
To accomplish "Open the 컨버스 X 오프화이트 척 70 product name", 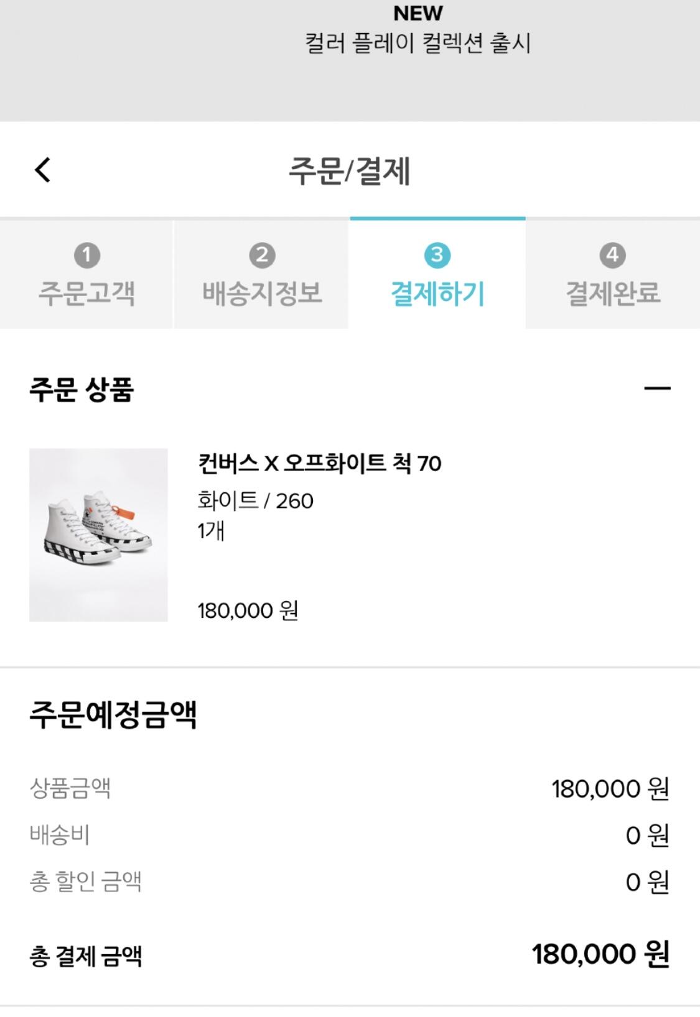I will pos(319,463).
